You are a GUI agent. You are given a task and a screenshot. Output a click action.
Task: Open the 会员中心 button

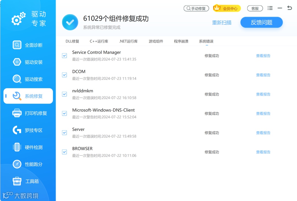point(227,8)
